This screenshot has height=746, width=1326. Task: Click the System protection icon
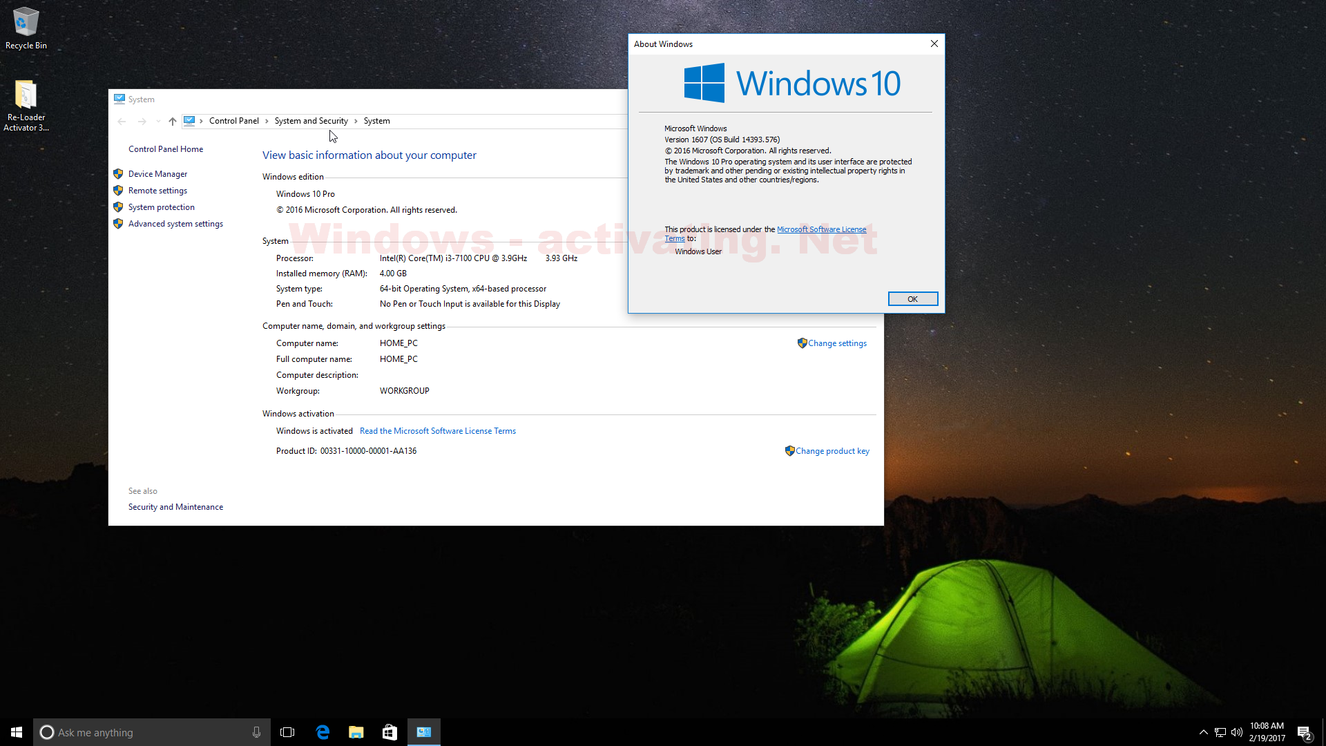pyautogui.click(x=118, y=207)
